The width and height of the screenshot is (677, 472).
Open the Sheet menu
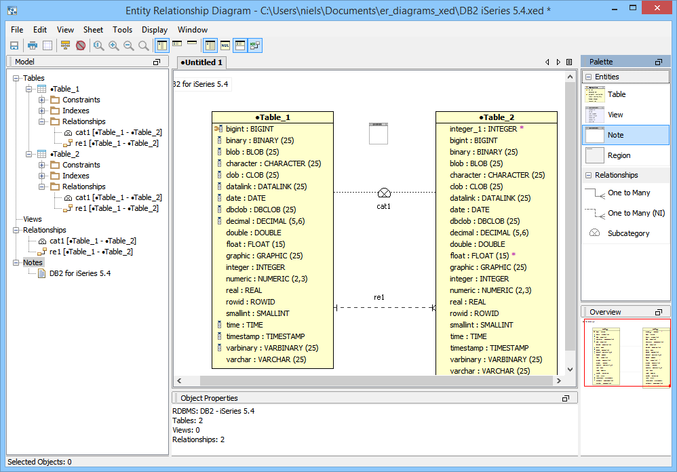(x=93, y=30)
